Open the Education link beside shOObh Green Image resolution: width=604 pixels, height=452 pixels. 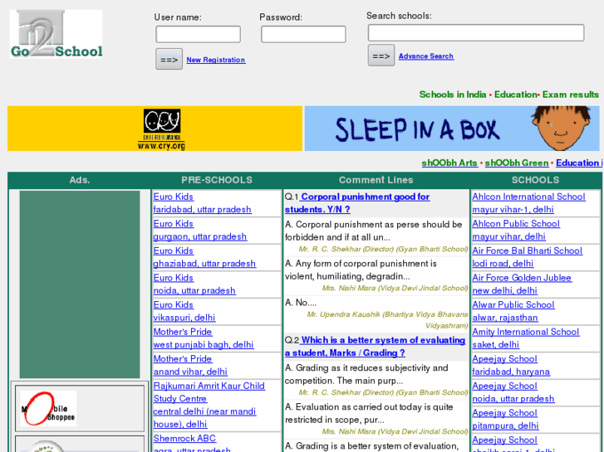(x=577, y=163)
